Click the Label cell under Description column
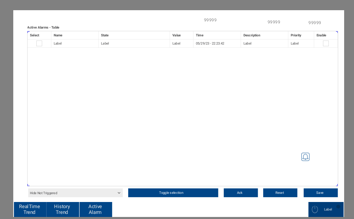The width and height of the screenshot is (354, 219). click(x=264, y=43)
